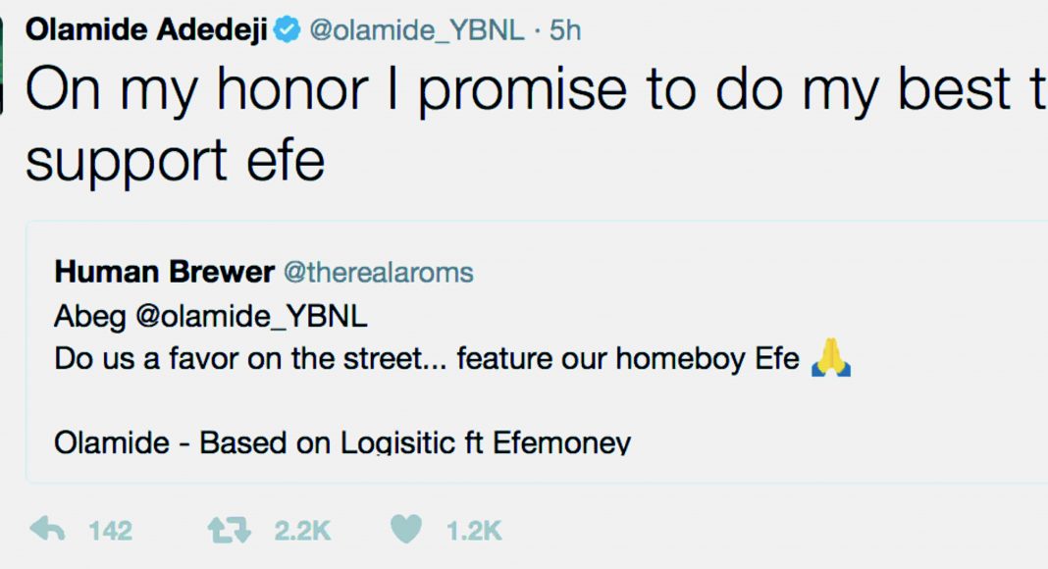Like the tweet with the heart icon
The width and height of the screenshot is (1048, 569).
406,531
